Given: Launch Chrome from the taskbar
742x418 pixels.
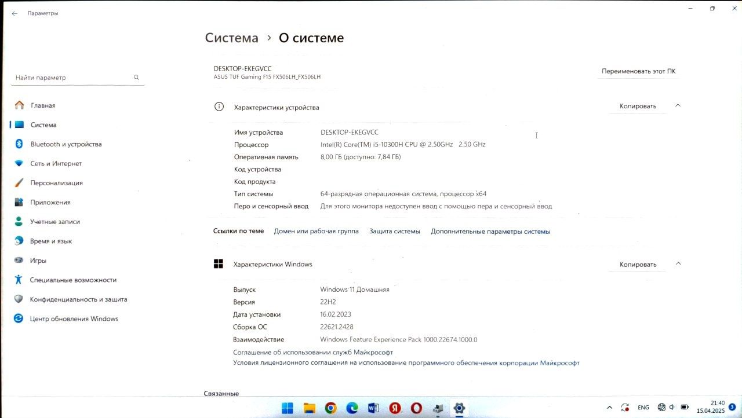Looking at the screenshot, I should tap(330, 408).
